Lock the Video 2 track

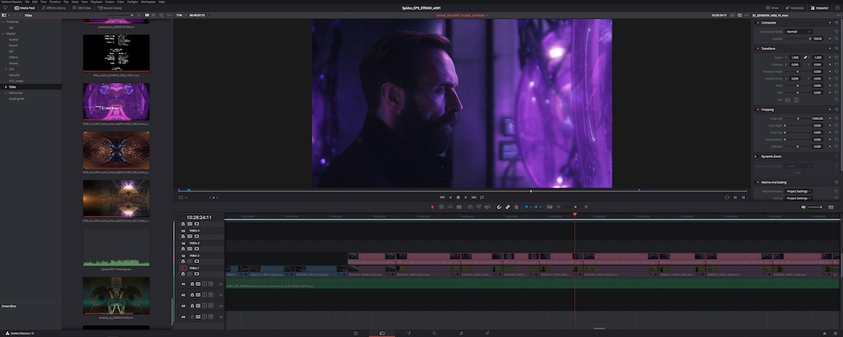coord(184,261)
